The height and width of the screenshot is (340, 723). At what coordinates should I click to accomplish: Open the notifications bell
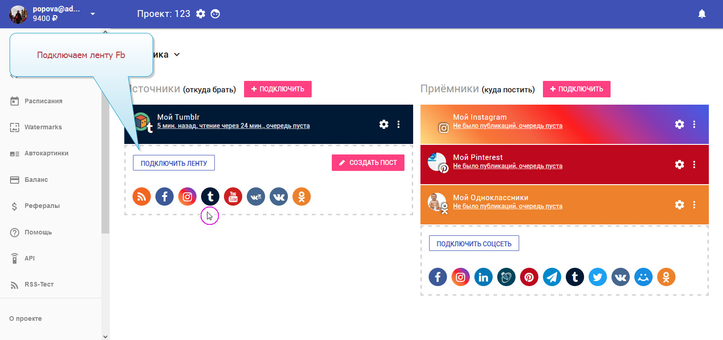pos(702,14)
